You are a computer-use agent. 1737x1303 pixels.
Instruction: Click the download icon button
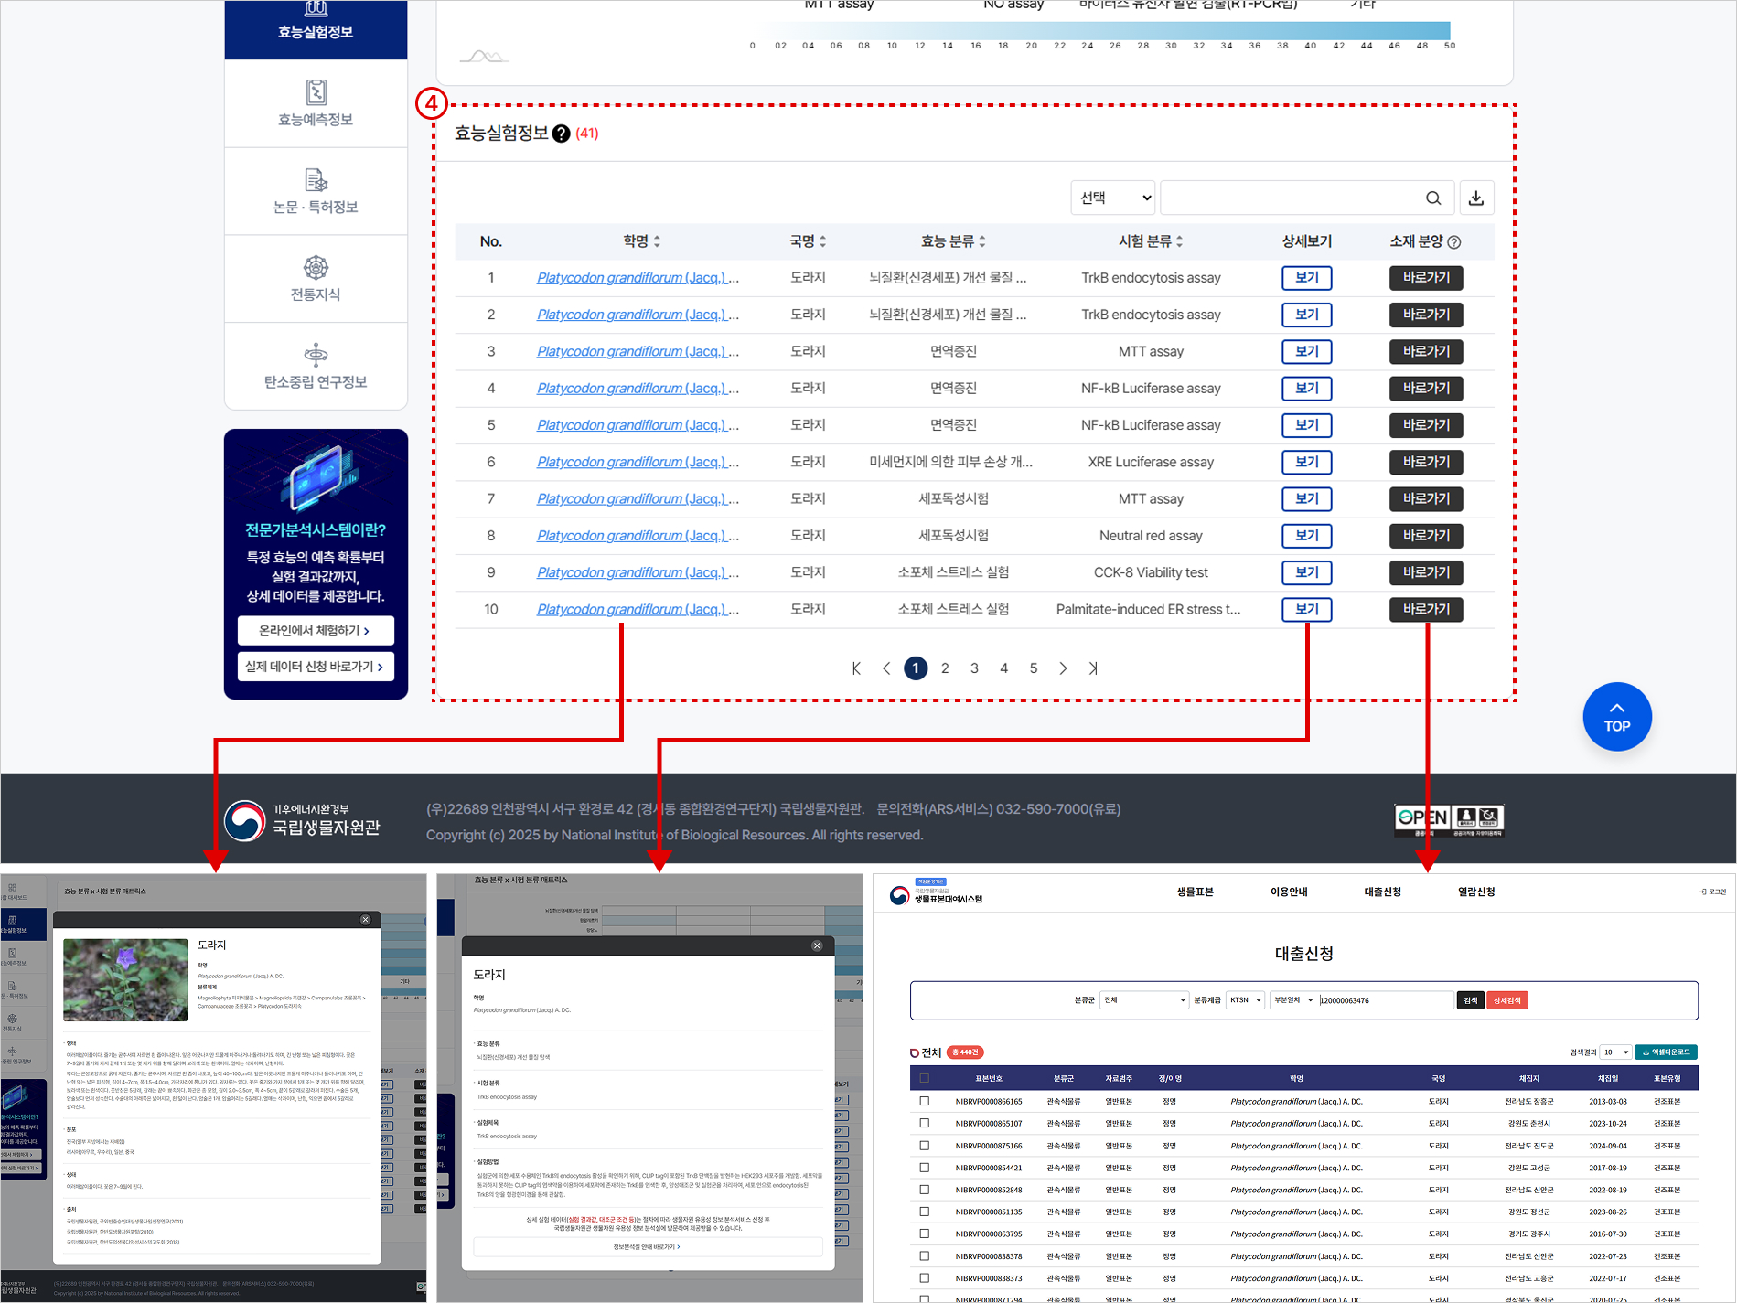click(1476, 198)
